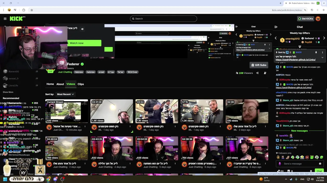Open system volume from the tray
Viewport: 327px width, 183px height.
tap(312, 179)
